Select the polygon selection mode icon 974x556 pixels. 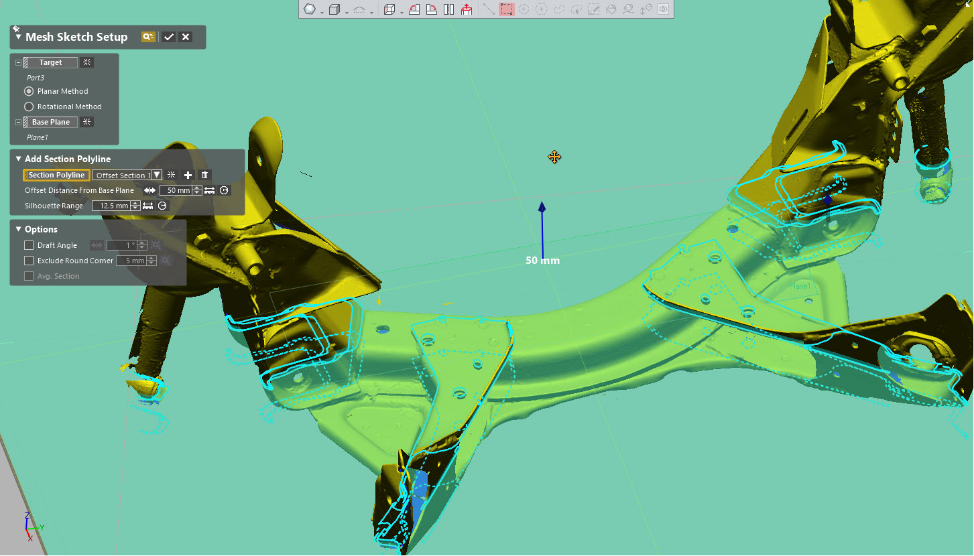click(x=541, y=9)
